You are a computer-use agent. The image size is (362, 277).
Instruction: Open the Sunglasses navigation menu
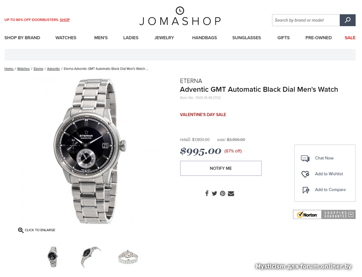point(247,38)
